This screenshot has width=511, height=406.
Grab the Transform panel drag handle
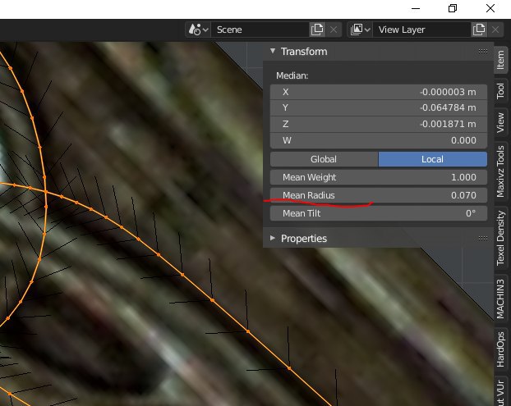[483, 51]
